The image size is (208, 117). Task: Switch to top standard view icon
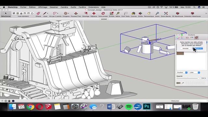pos(18,13)
